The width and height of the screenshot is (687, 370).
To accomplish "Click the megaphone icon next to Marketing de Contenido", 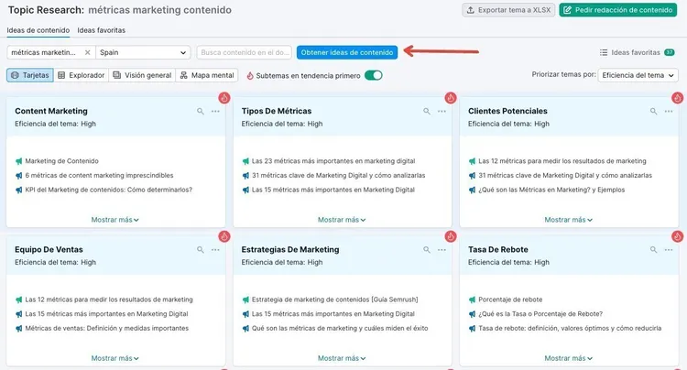I will pos(19,161).
